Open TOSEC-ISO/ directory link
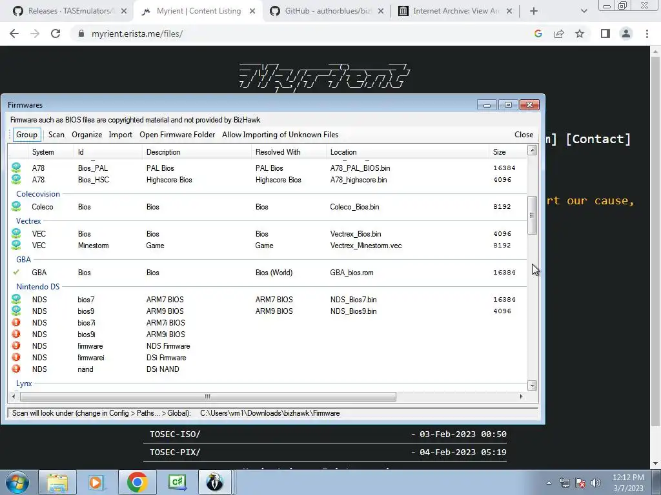Image resolution: width=661 pixels, height=495 pixels. 175,434
